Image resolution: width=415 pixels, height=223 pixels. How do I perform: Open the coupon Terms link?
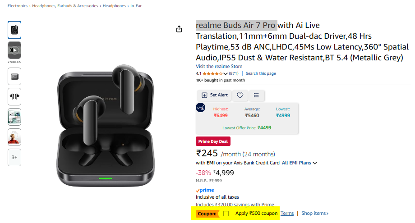tap(287, 213)
